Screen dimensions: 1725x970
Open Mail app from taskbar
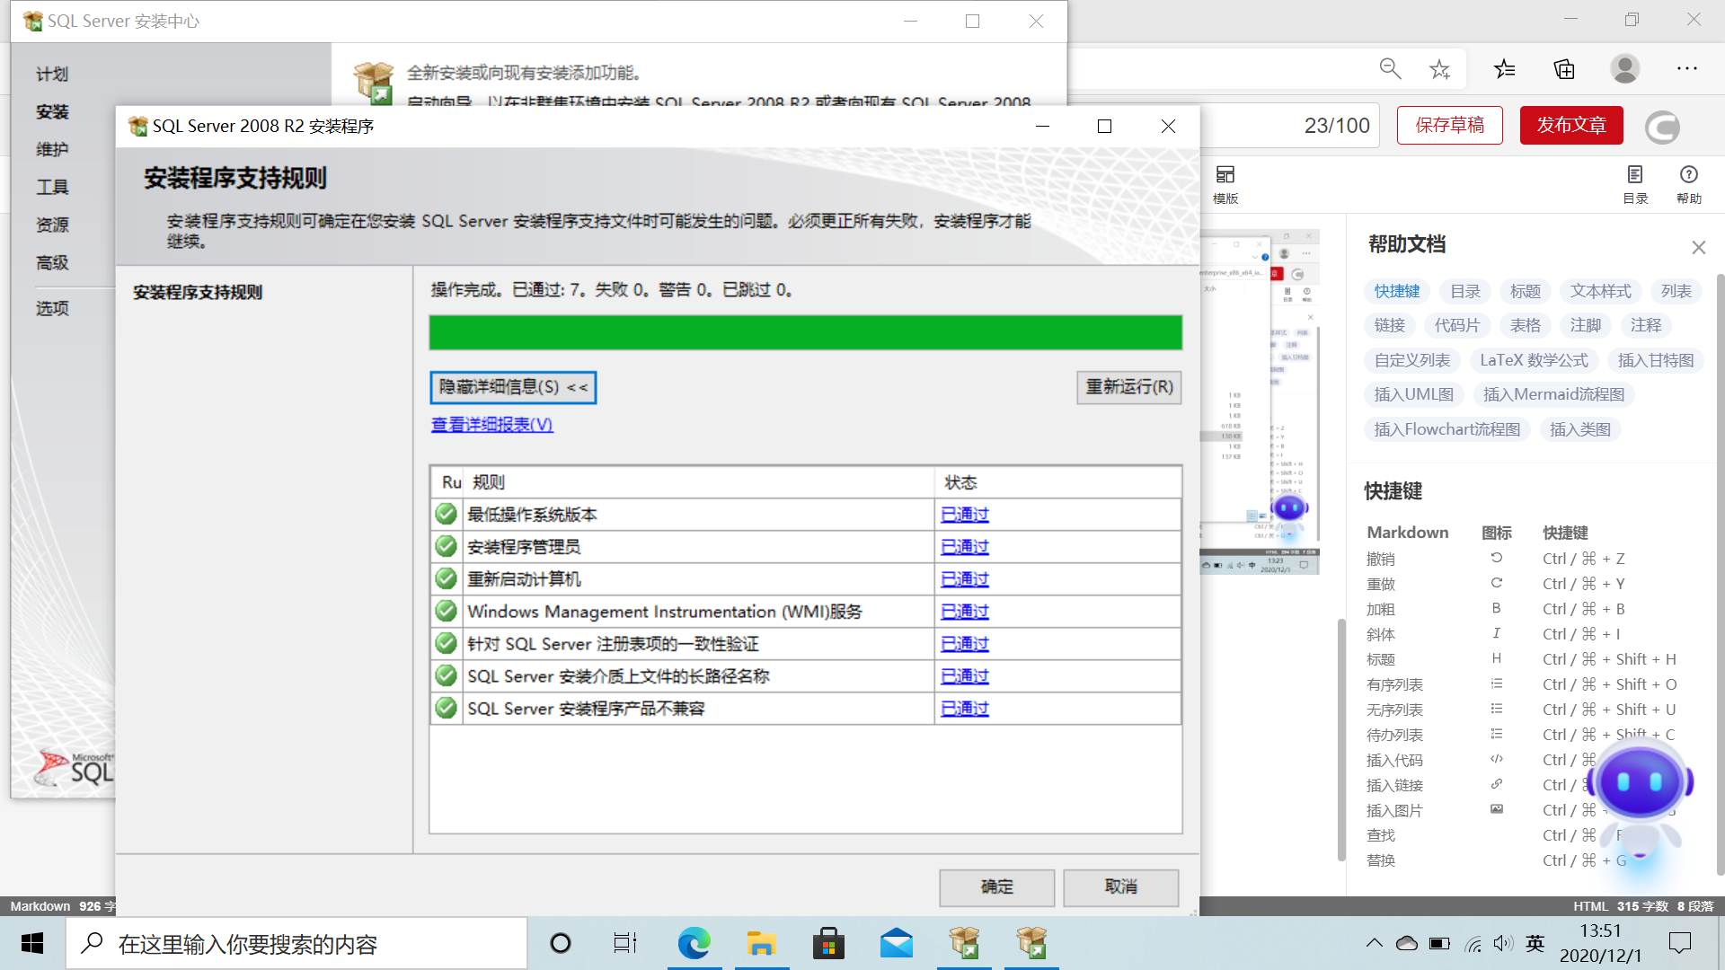[897, 943]
